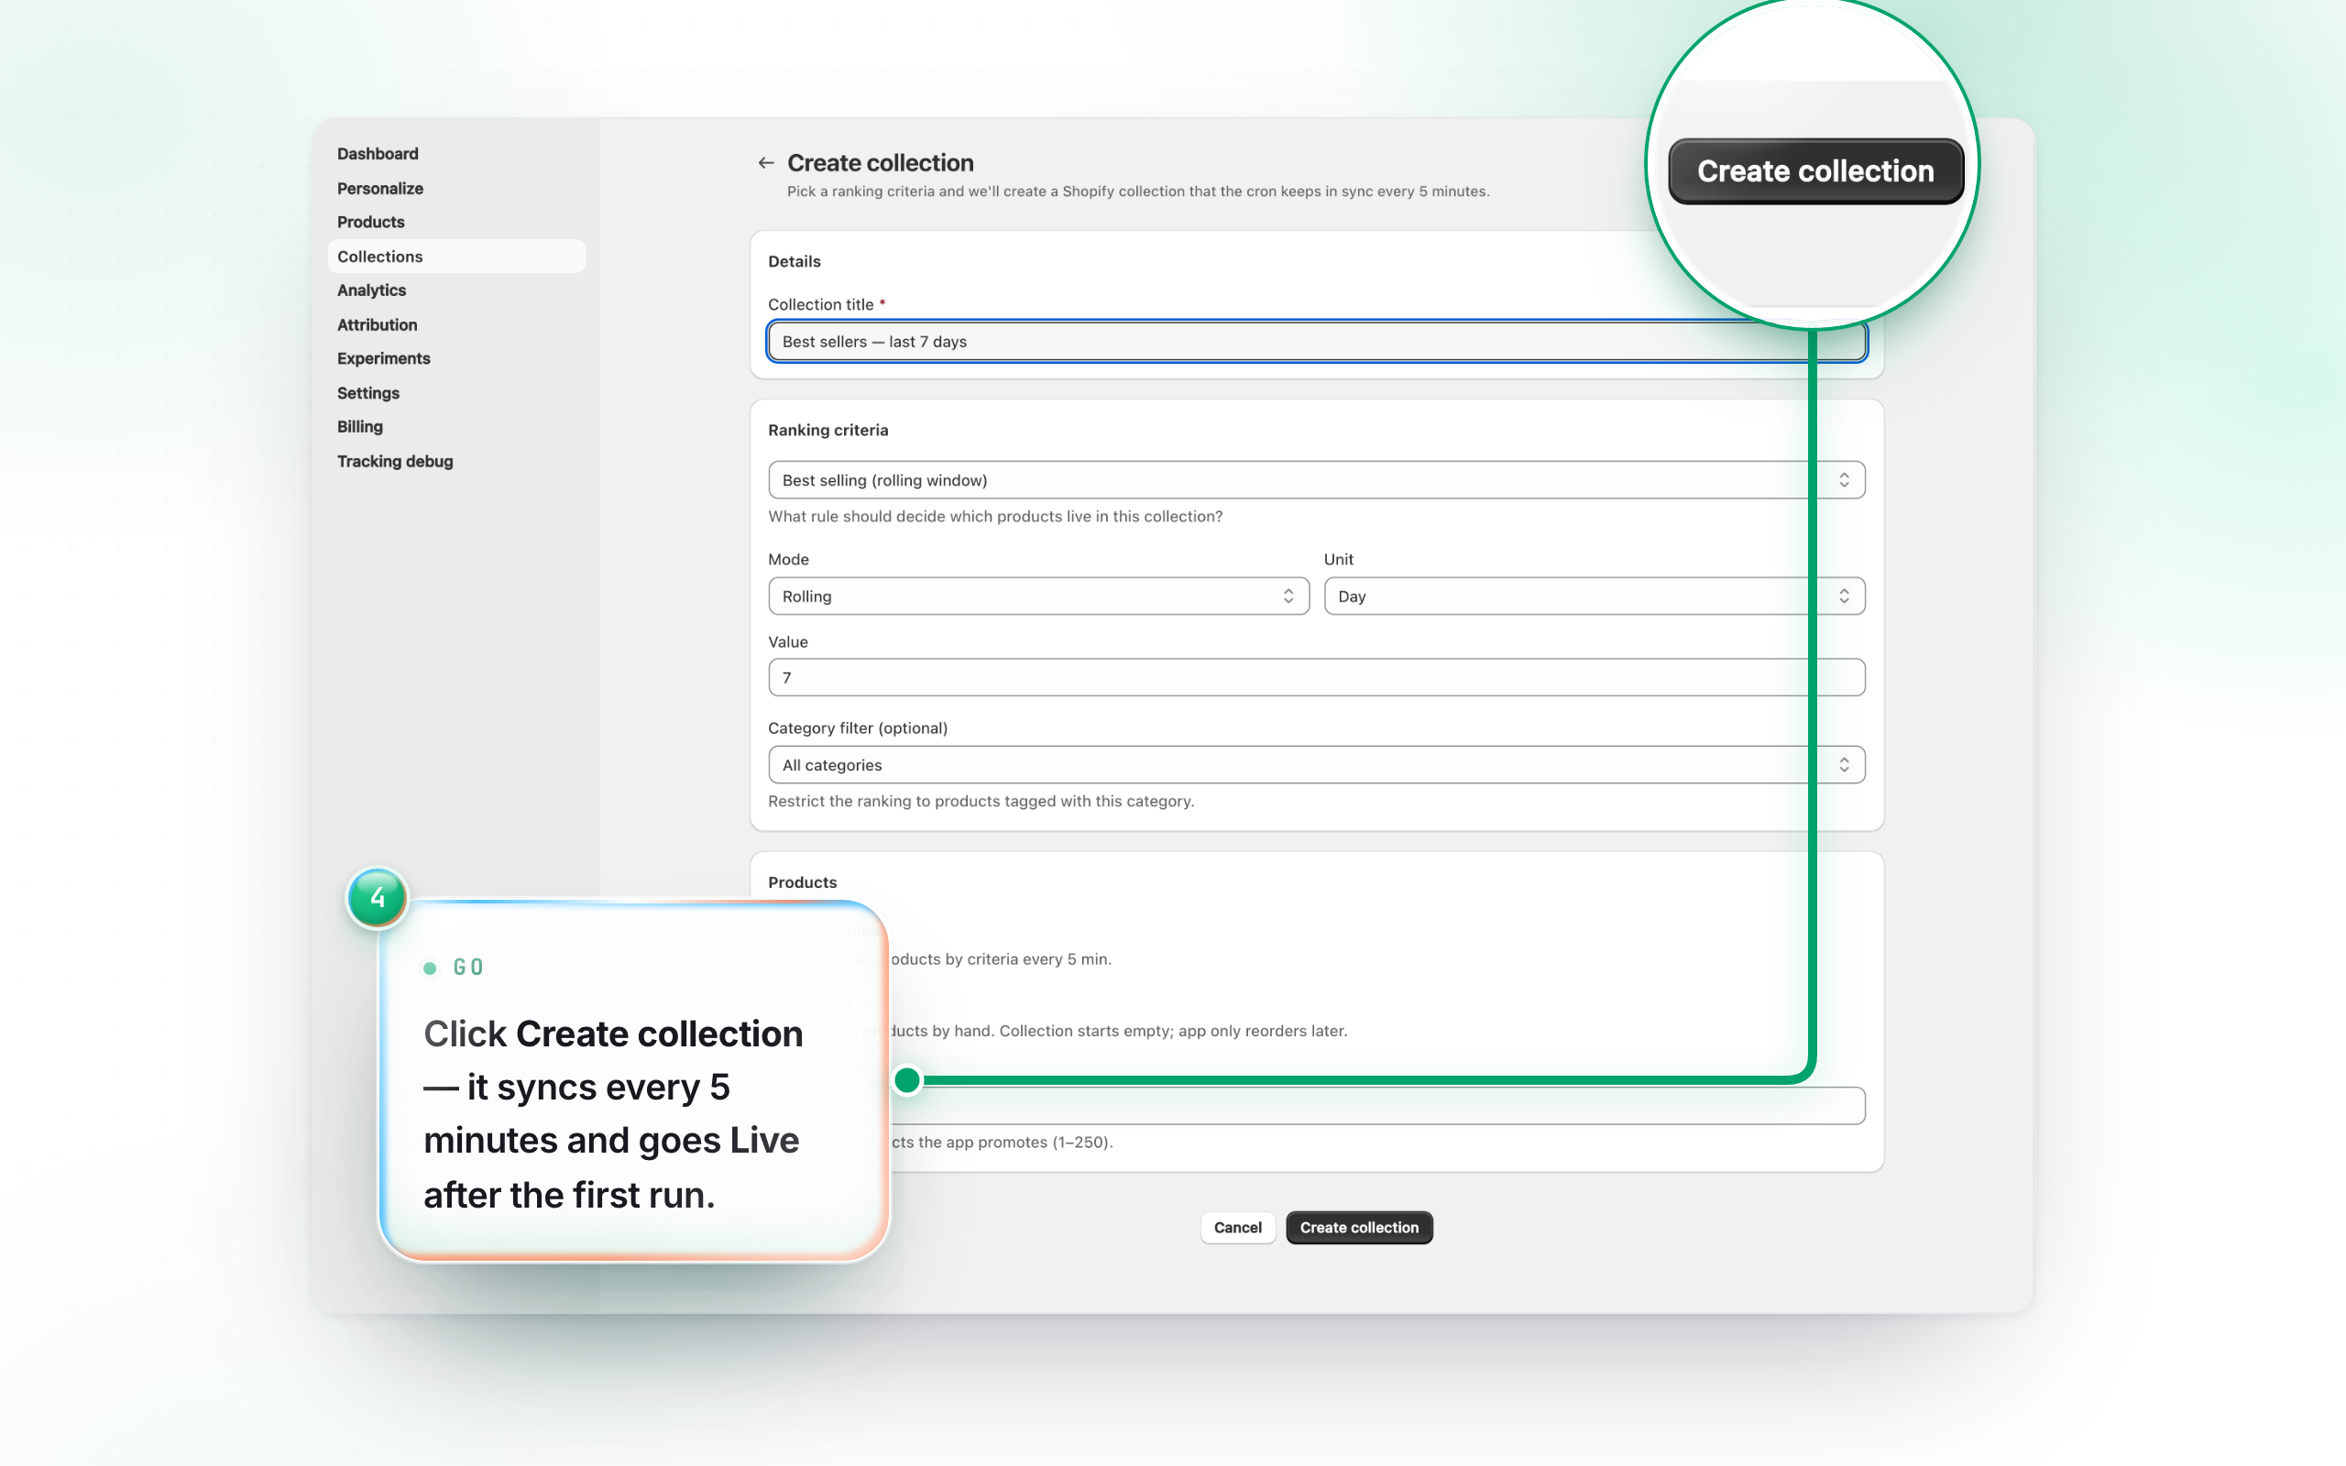Viewport: 2346px width, 1466px height.
Task: Navigate to Attribution in the sidebar
Action: [x=378, y=324]
